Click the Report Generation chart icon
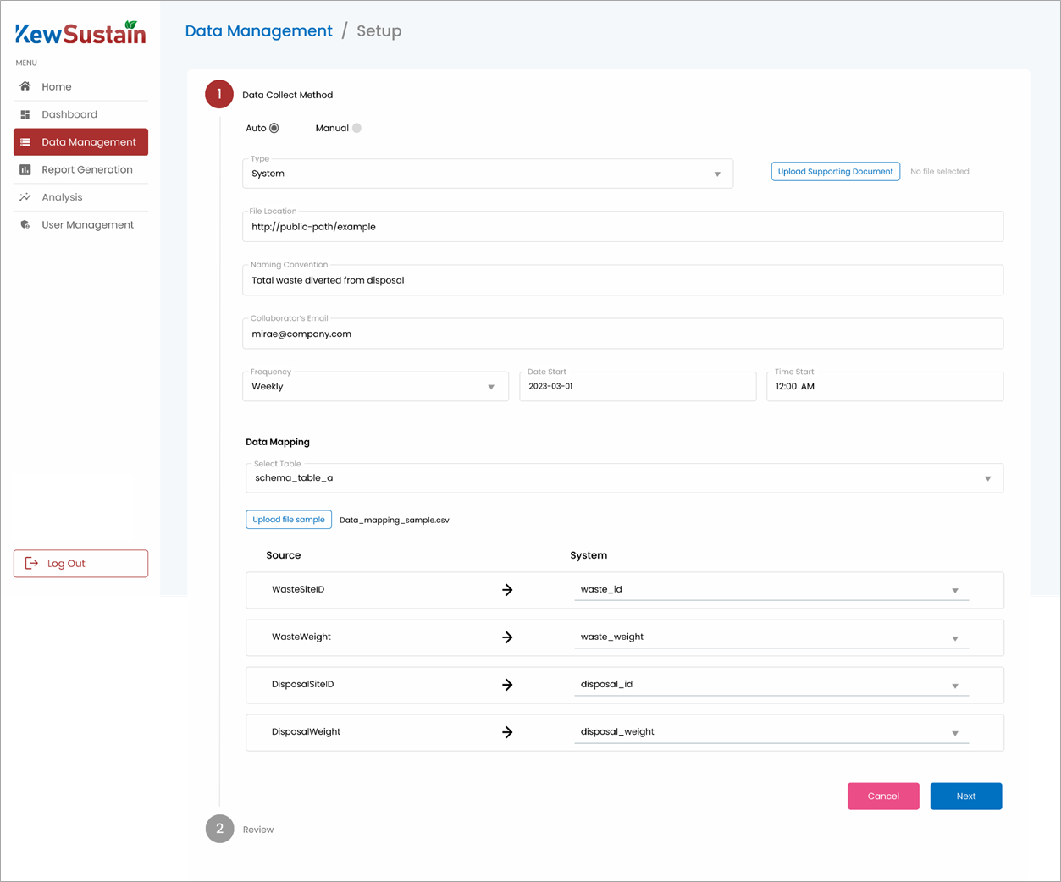 (x=25, y=169)
